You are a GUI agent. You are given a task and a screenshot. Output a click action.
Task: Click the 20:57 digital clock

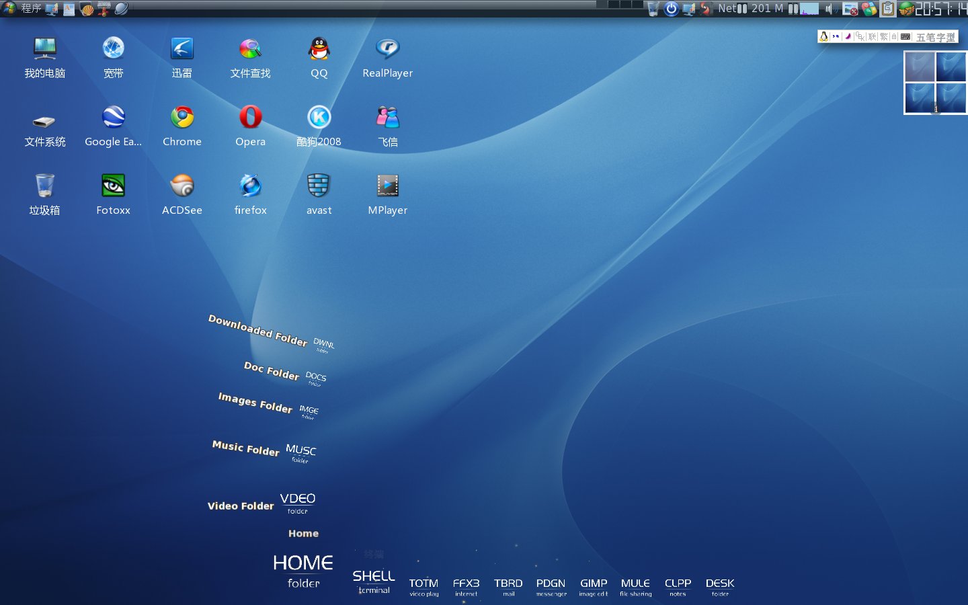point(941,9)
